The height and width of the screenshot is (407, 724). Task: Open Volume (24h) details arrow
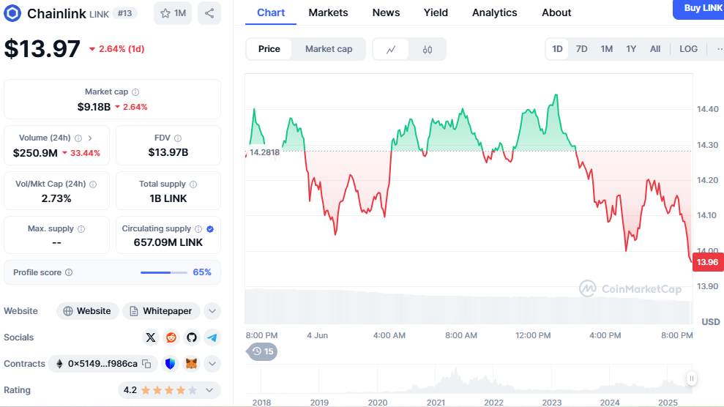(90, 138)
